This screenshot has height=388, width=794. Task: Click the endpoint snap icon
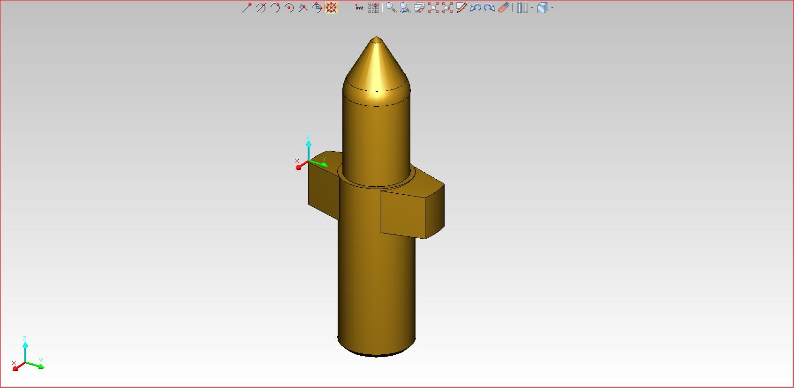pos(247,7)
